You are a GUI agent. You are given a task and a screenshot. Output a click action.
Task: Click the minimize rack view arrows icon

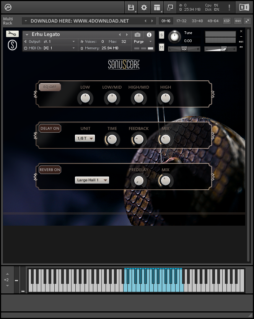pos(247,21)
